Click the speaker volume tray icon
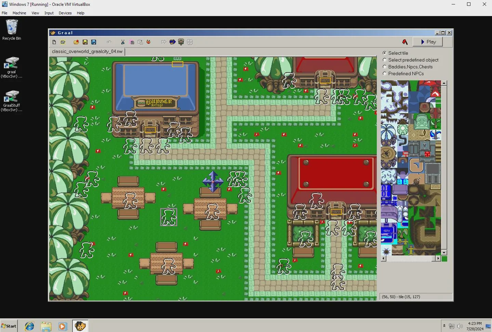Image resolution: width=492 pixels, height=332 pixels. tap(460, 326)
